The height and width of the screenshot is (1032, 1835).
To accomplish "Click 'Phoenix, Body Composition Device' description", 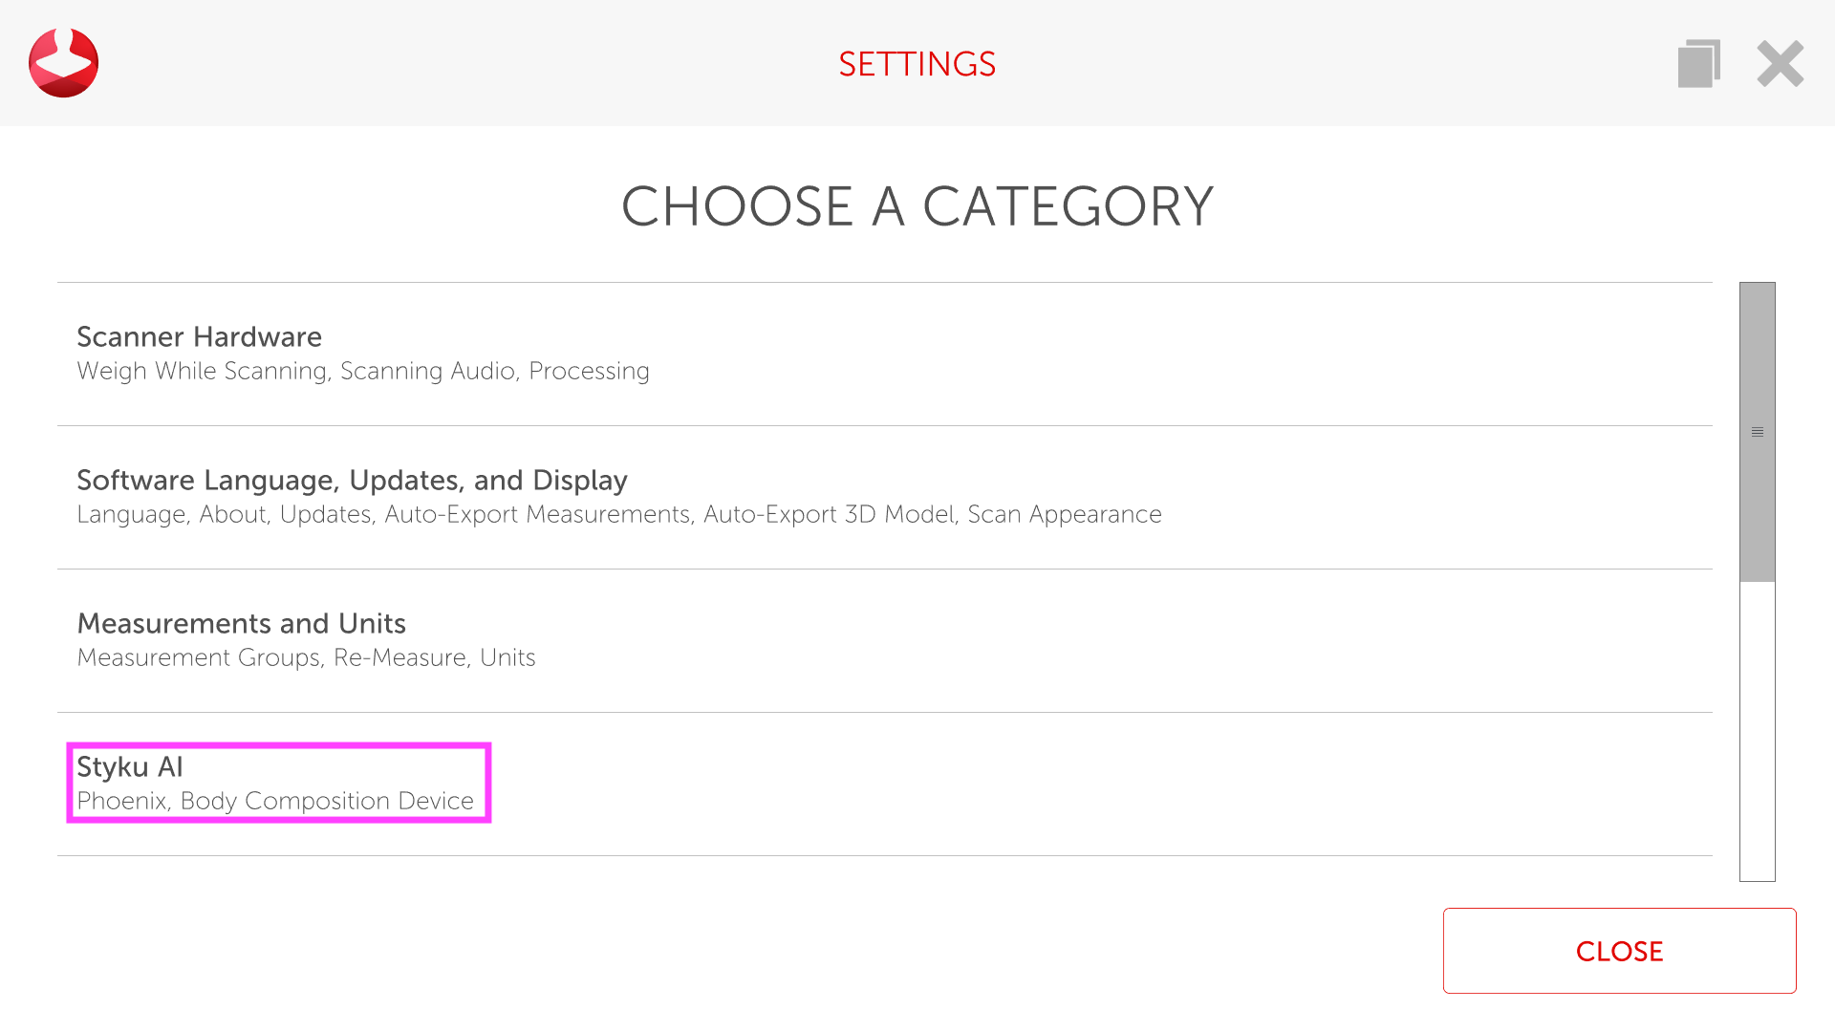I will (275, 801).
